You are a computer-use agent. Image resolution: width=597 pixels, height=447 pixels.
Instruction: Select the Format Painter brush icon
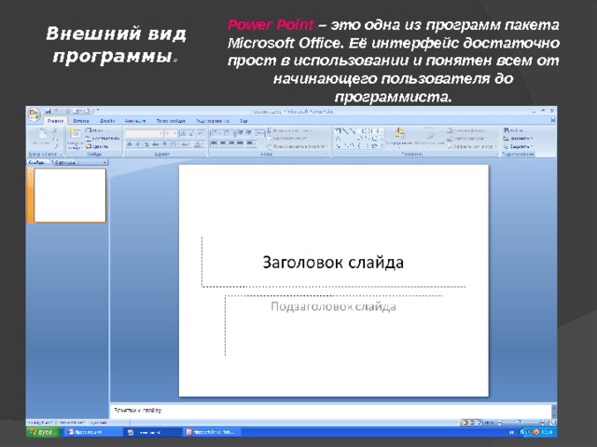click(56, 146)
